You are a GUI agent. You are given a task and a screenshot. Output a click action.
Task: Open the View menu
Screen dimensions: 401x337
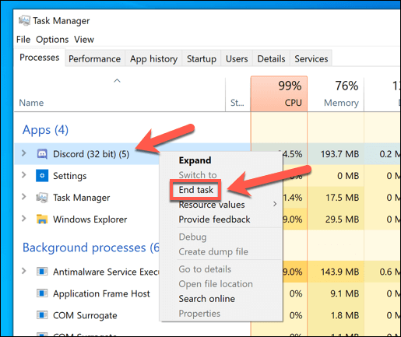(x=84, y=40)
